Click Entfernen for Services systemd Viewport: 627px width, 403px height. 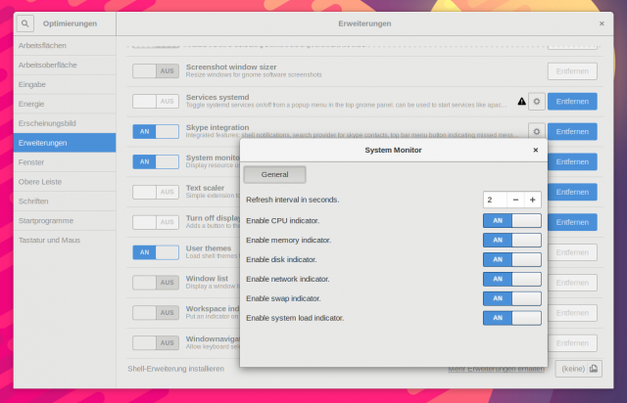[572, 101]
